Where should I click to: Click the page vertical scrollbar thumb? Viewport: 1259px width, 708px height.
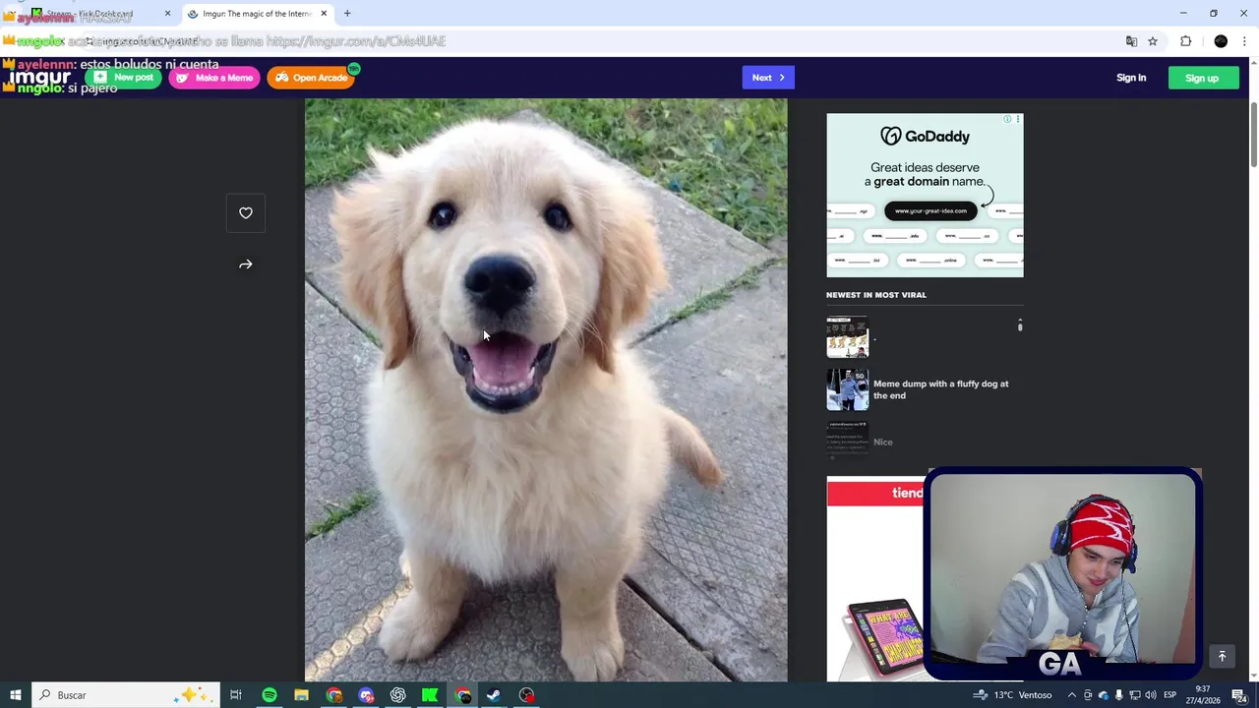point(1253,135)
